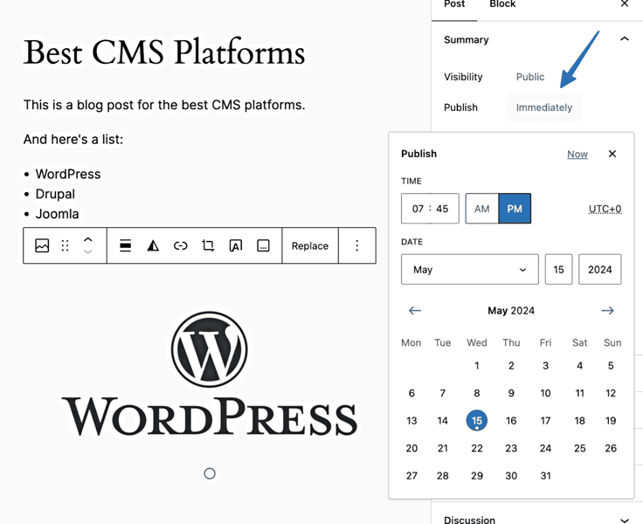The image size is (643, 524).
Task: Select May 15 on calendar
Action: point(477,421)
